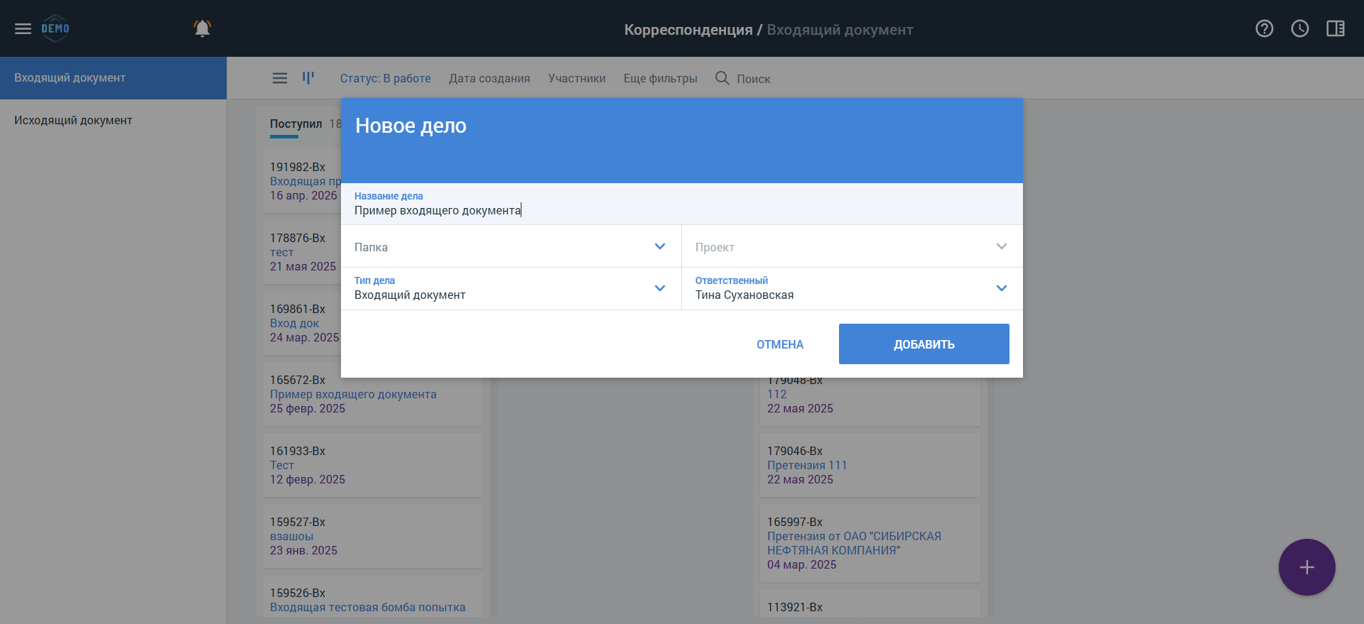
Task: Click the ДОБАВИТЬ button
Action: point(924,344)
